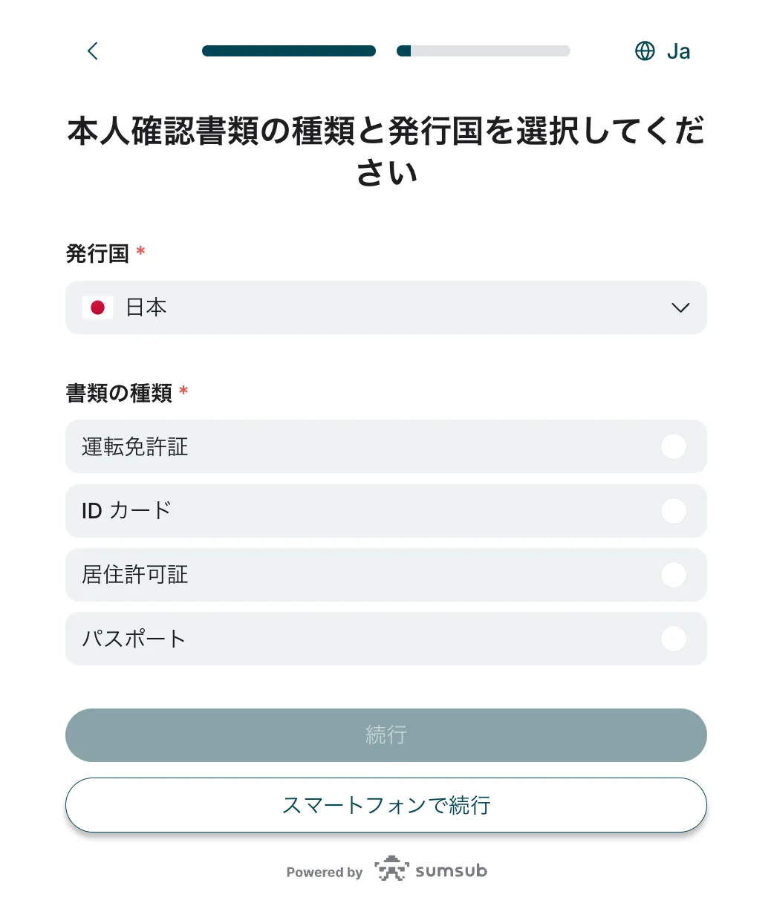This screenshot has width=774, height=909.
Task: Click the back arrow icon
Action: [92, 50]
